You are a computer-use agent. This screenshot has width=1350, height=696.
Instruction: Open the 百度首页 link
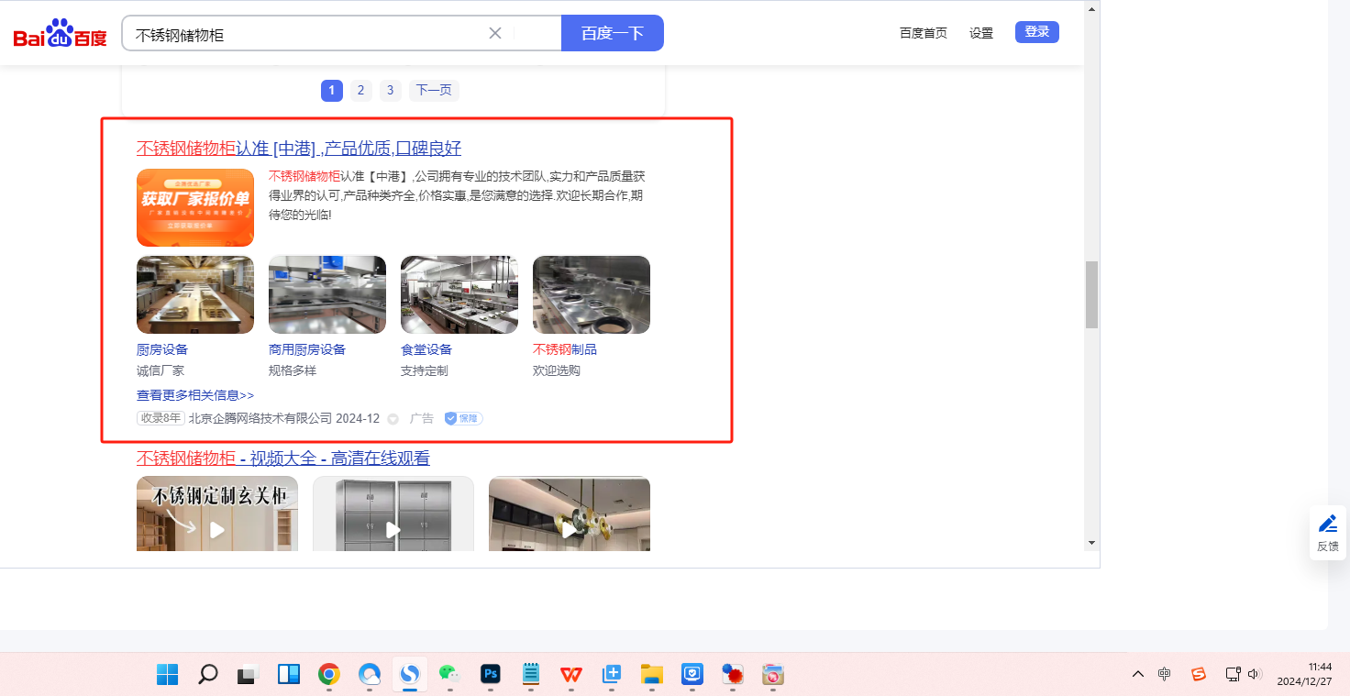924,33
